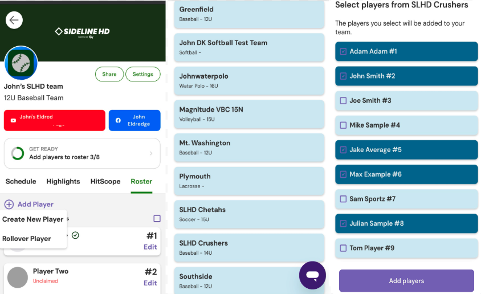Select the SLHD Crushers team card

(248, 247)
